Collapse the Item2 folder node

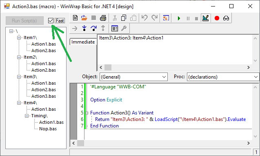19,57
